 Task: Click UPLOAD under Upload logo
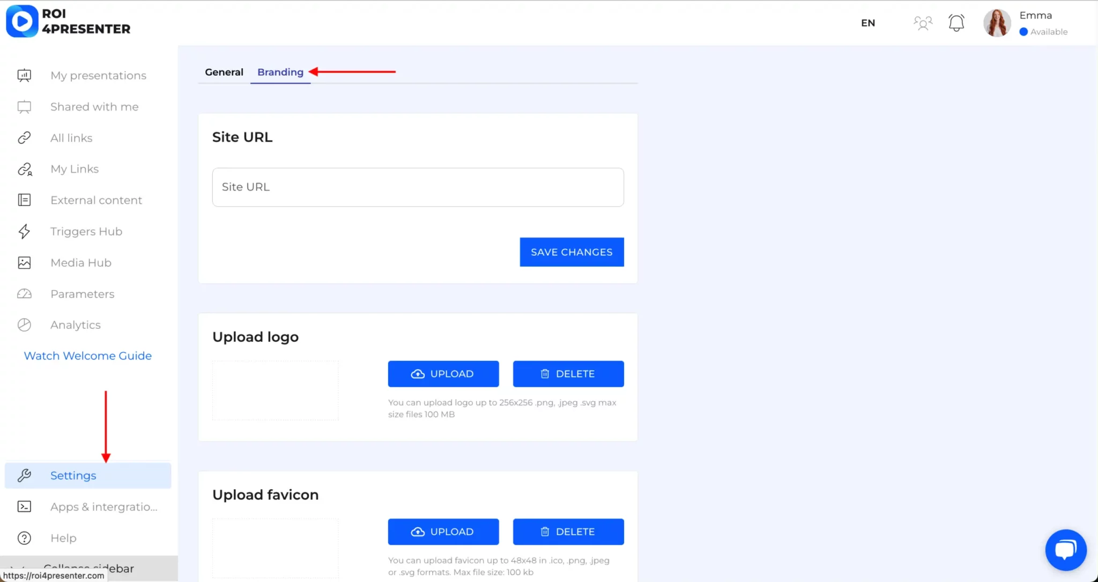[x=443, y=374]
